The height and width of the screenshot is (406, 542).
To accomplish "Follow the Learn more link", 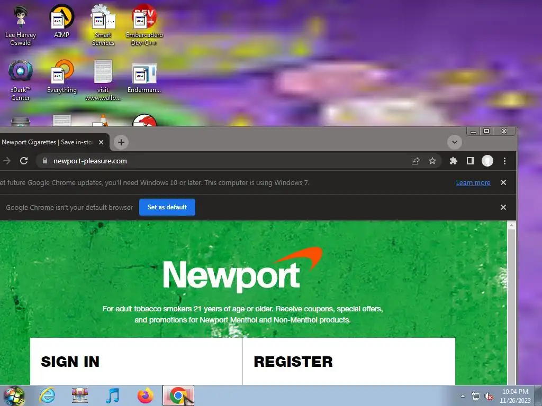I will click(x=473, y=182).
